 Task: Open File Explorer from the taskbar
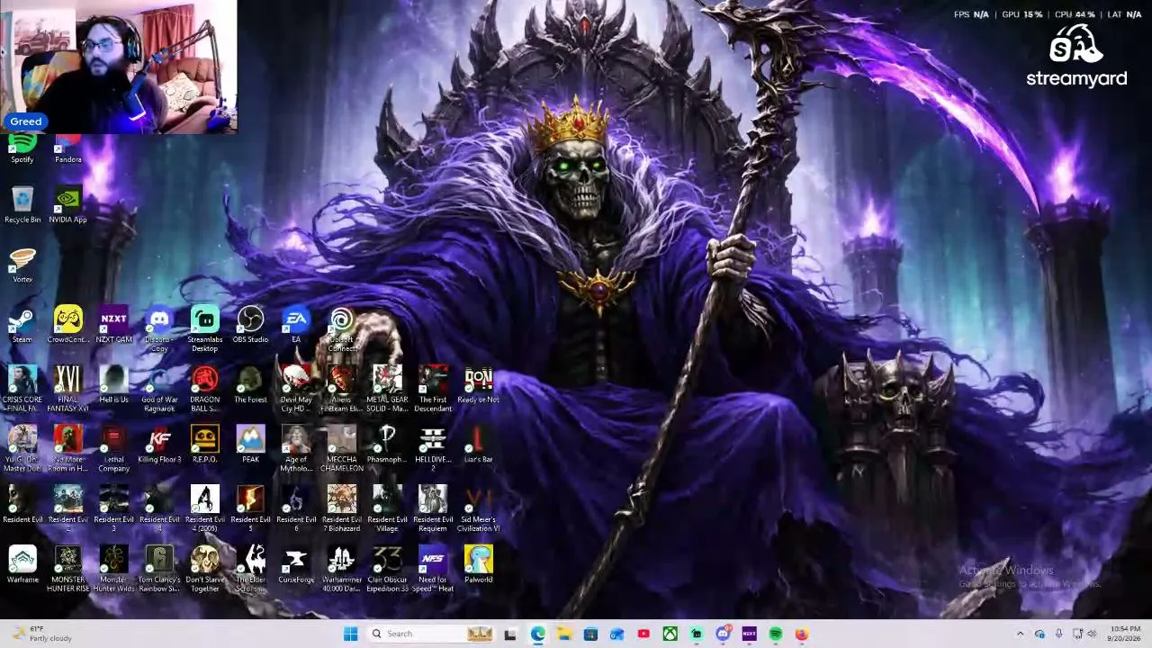(564, 634)
